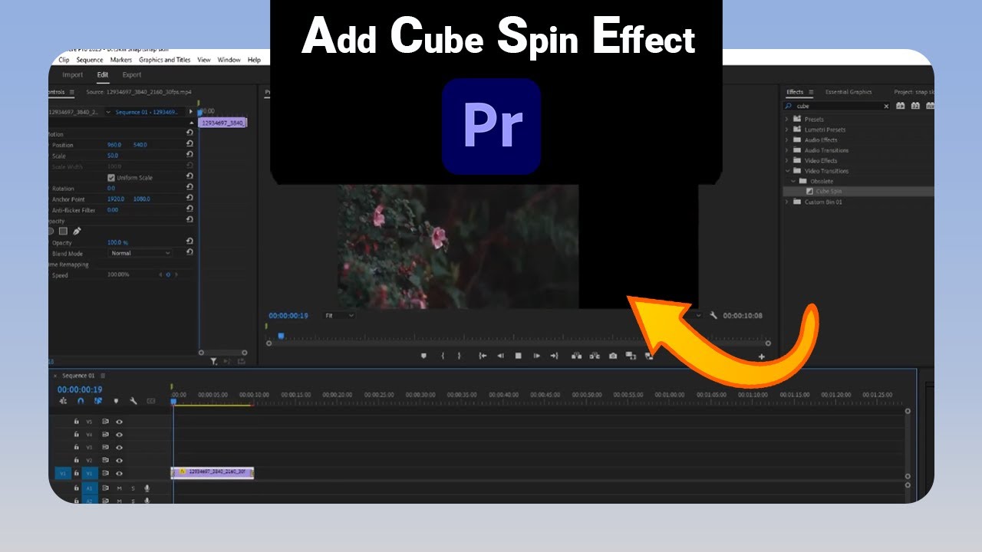This screenshot has width=982, height=552.
Task: Open the effect controls filter funnel
Action: coord(214,362)
